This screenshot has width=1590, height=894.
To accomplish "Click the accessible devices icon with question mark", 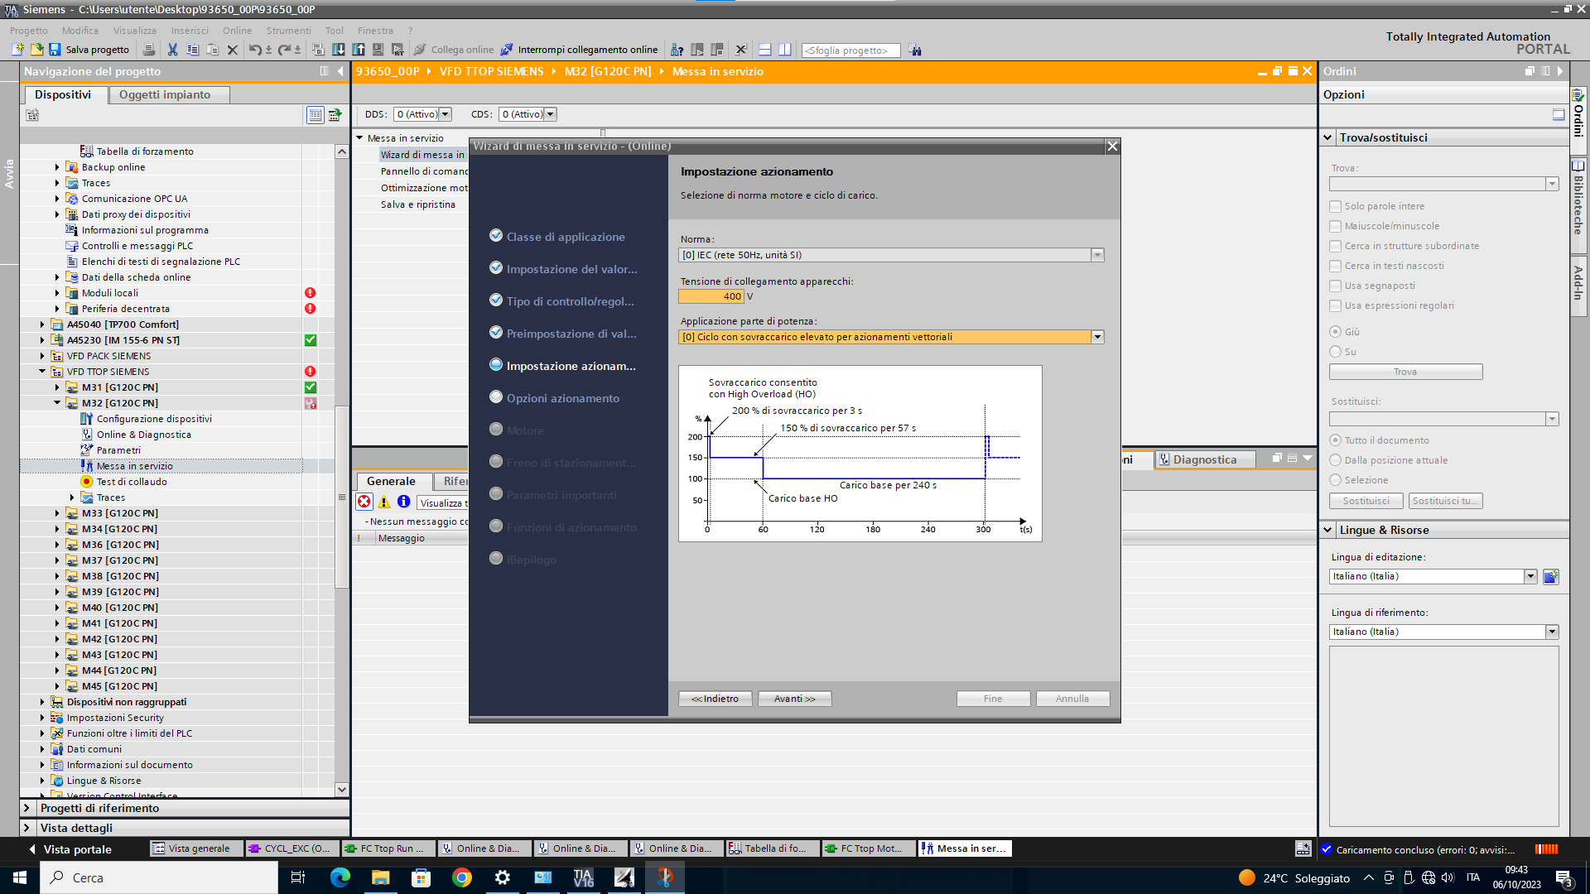I will point(677,50).
